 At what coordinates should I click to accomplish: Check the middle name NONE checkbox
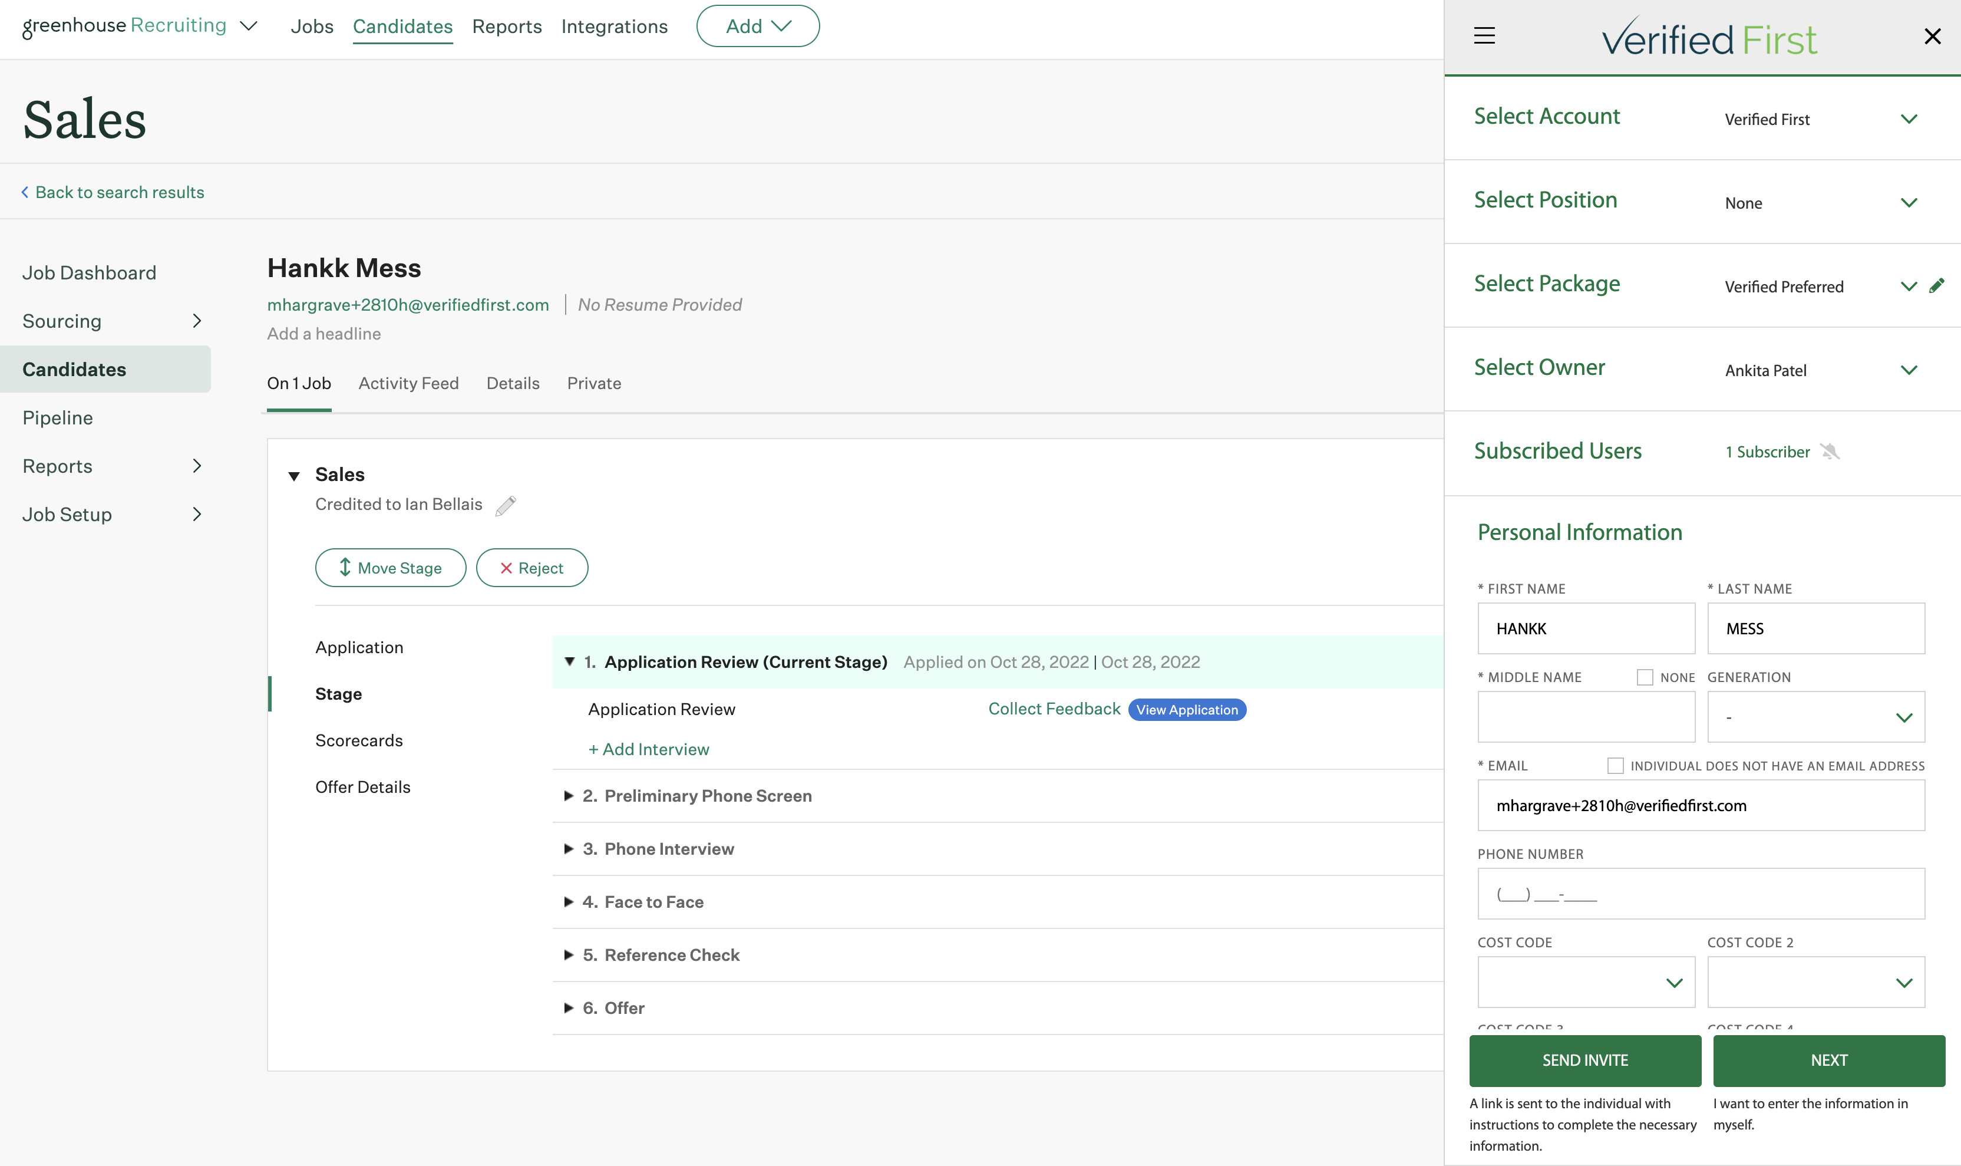1645,677
